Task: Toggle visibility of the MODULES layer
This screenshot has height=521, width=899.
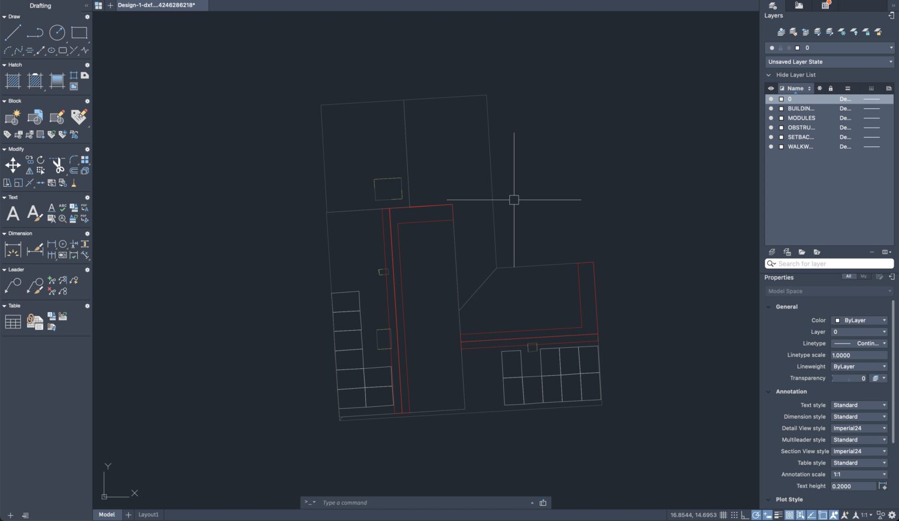Action: click(771, 118)
